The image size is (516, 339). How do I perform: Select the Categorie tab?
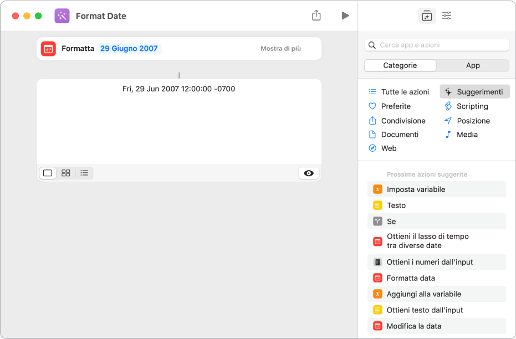400,65
